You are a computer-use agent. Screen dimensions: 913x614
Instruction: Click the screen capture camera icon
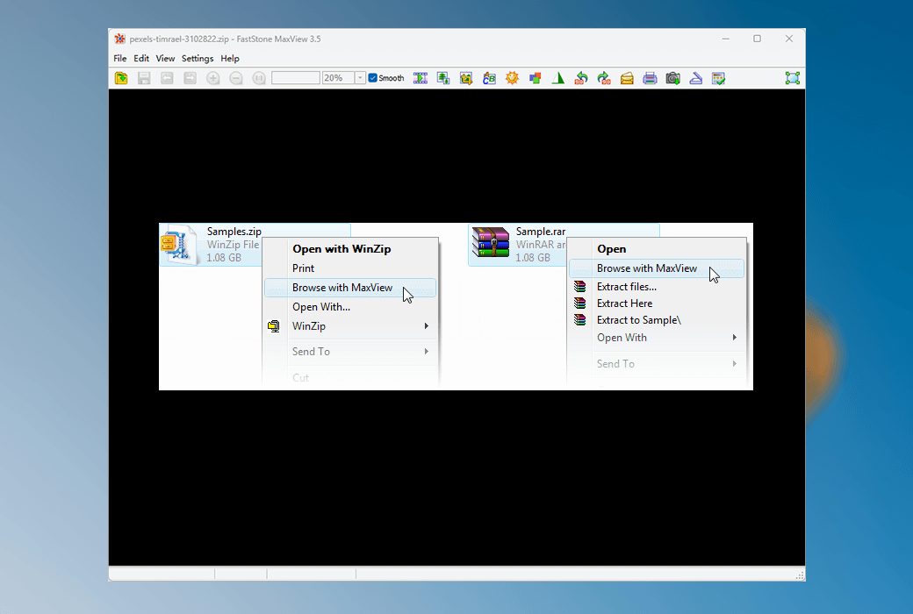[x=672, y=78]
